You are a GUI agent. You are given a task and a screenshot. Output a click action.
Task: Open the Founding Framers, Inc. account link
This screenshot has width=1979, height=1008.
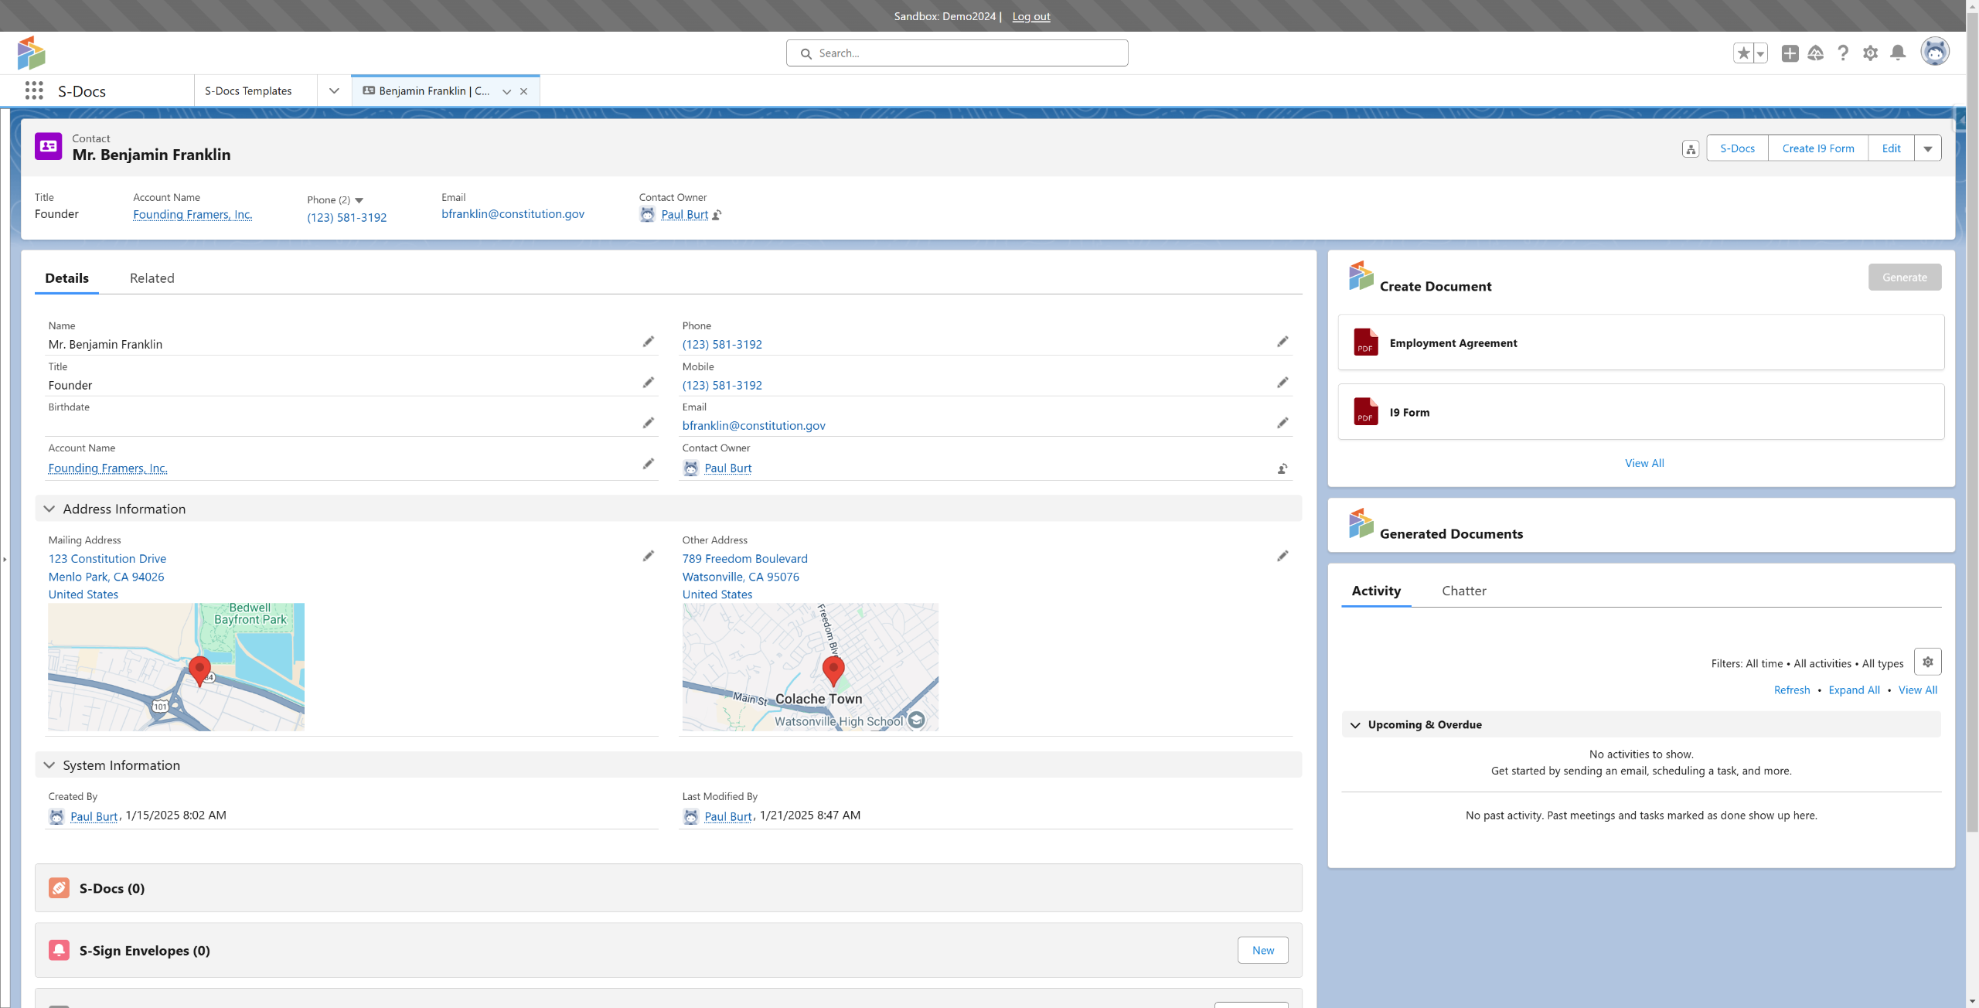coord(192,215)
